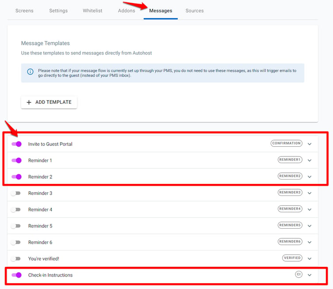Screen dimensions: 333x289
Task: Enable the Reminder 6 toggle
Action: [x=15, y=242]
